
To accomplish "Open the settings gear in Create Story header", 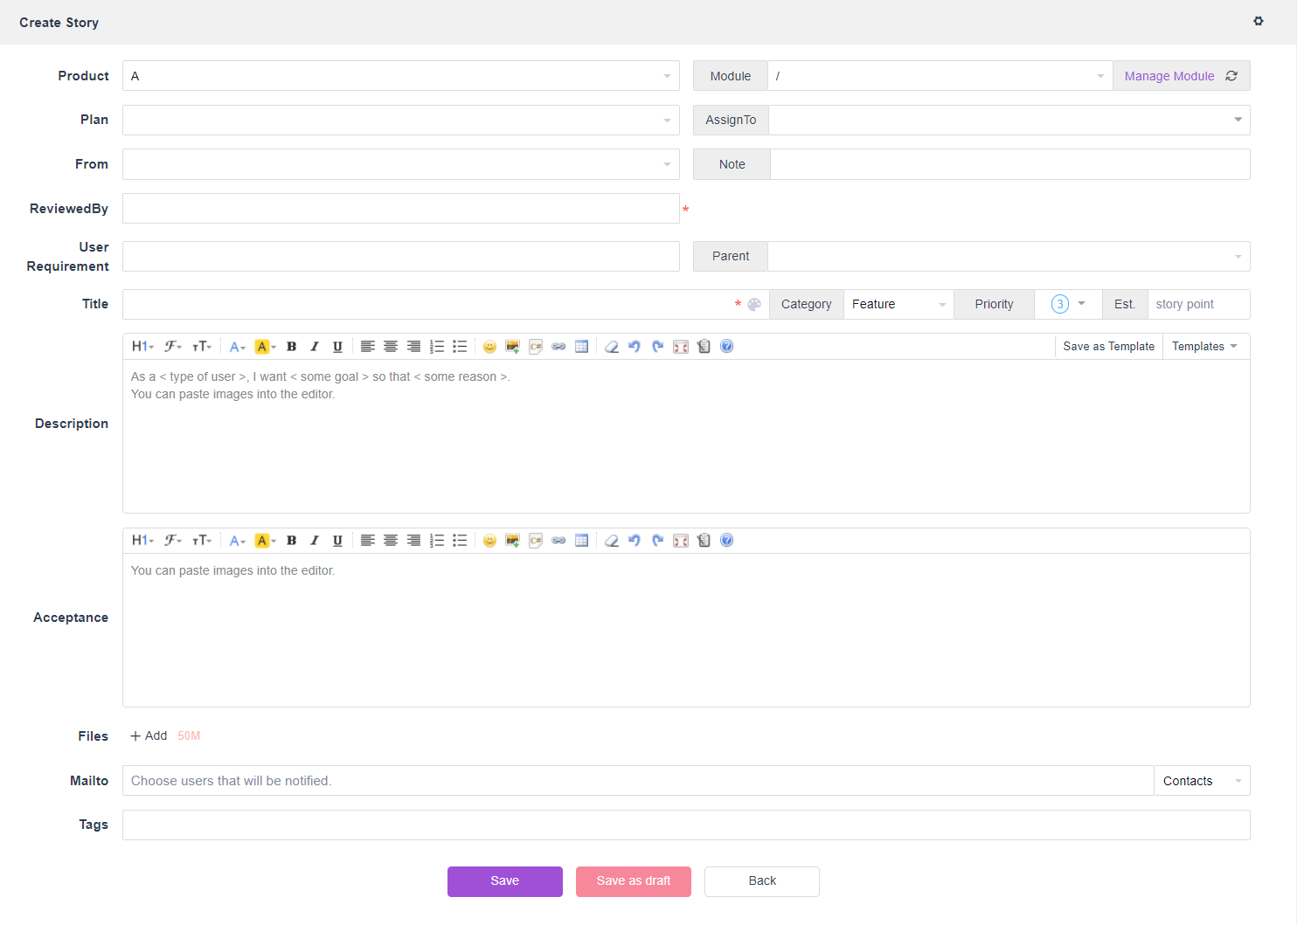I will (x=1259, y=21).
